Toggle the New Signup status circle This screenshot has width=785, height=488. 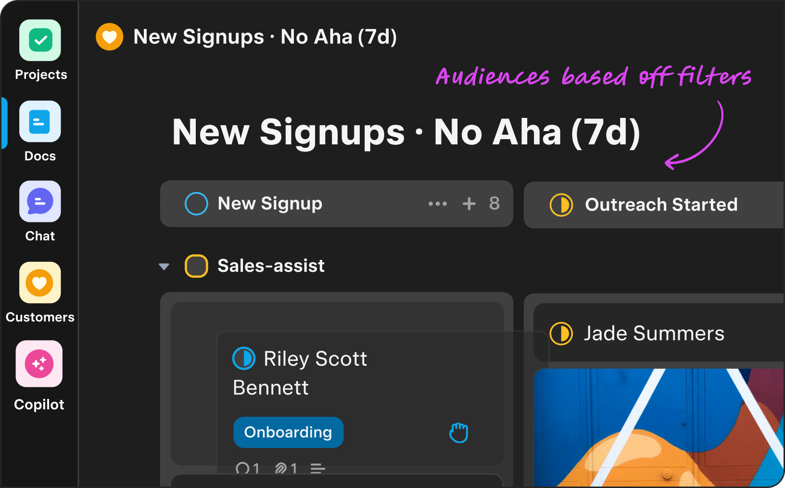coord(196,204)
